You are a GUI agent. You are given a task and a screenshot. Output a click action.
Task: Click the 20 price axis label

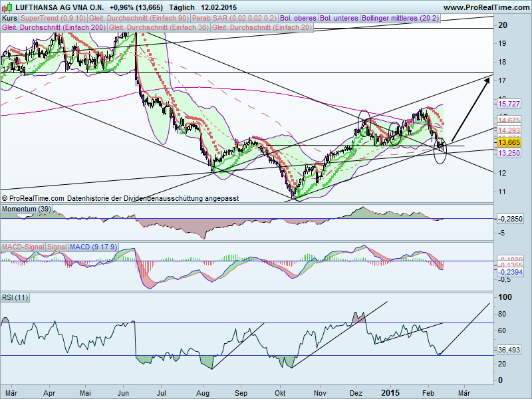[x=503, y=25]
